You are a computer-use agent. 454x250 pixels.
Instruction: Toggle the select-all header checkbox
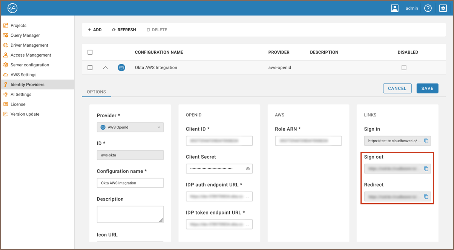click(x=90, y=52)
